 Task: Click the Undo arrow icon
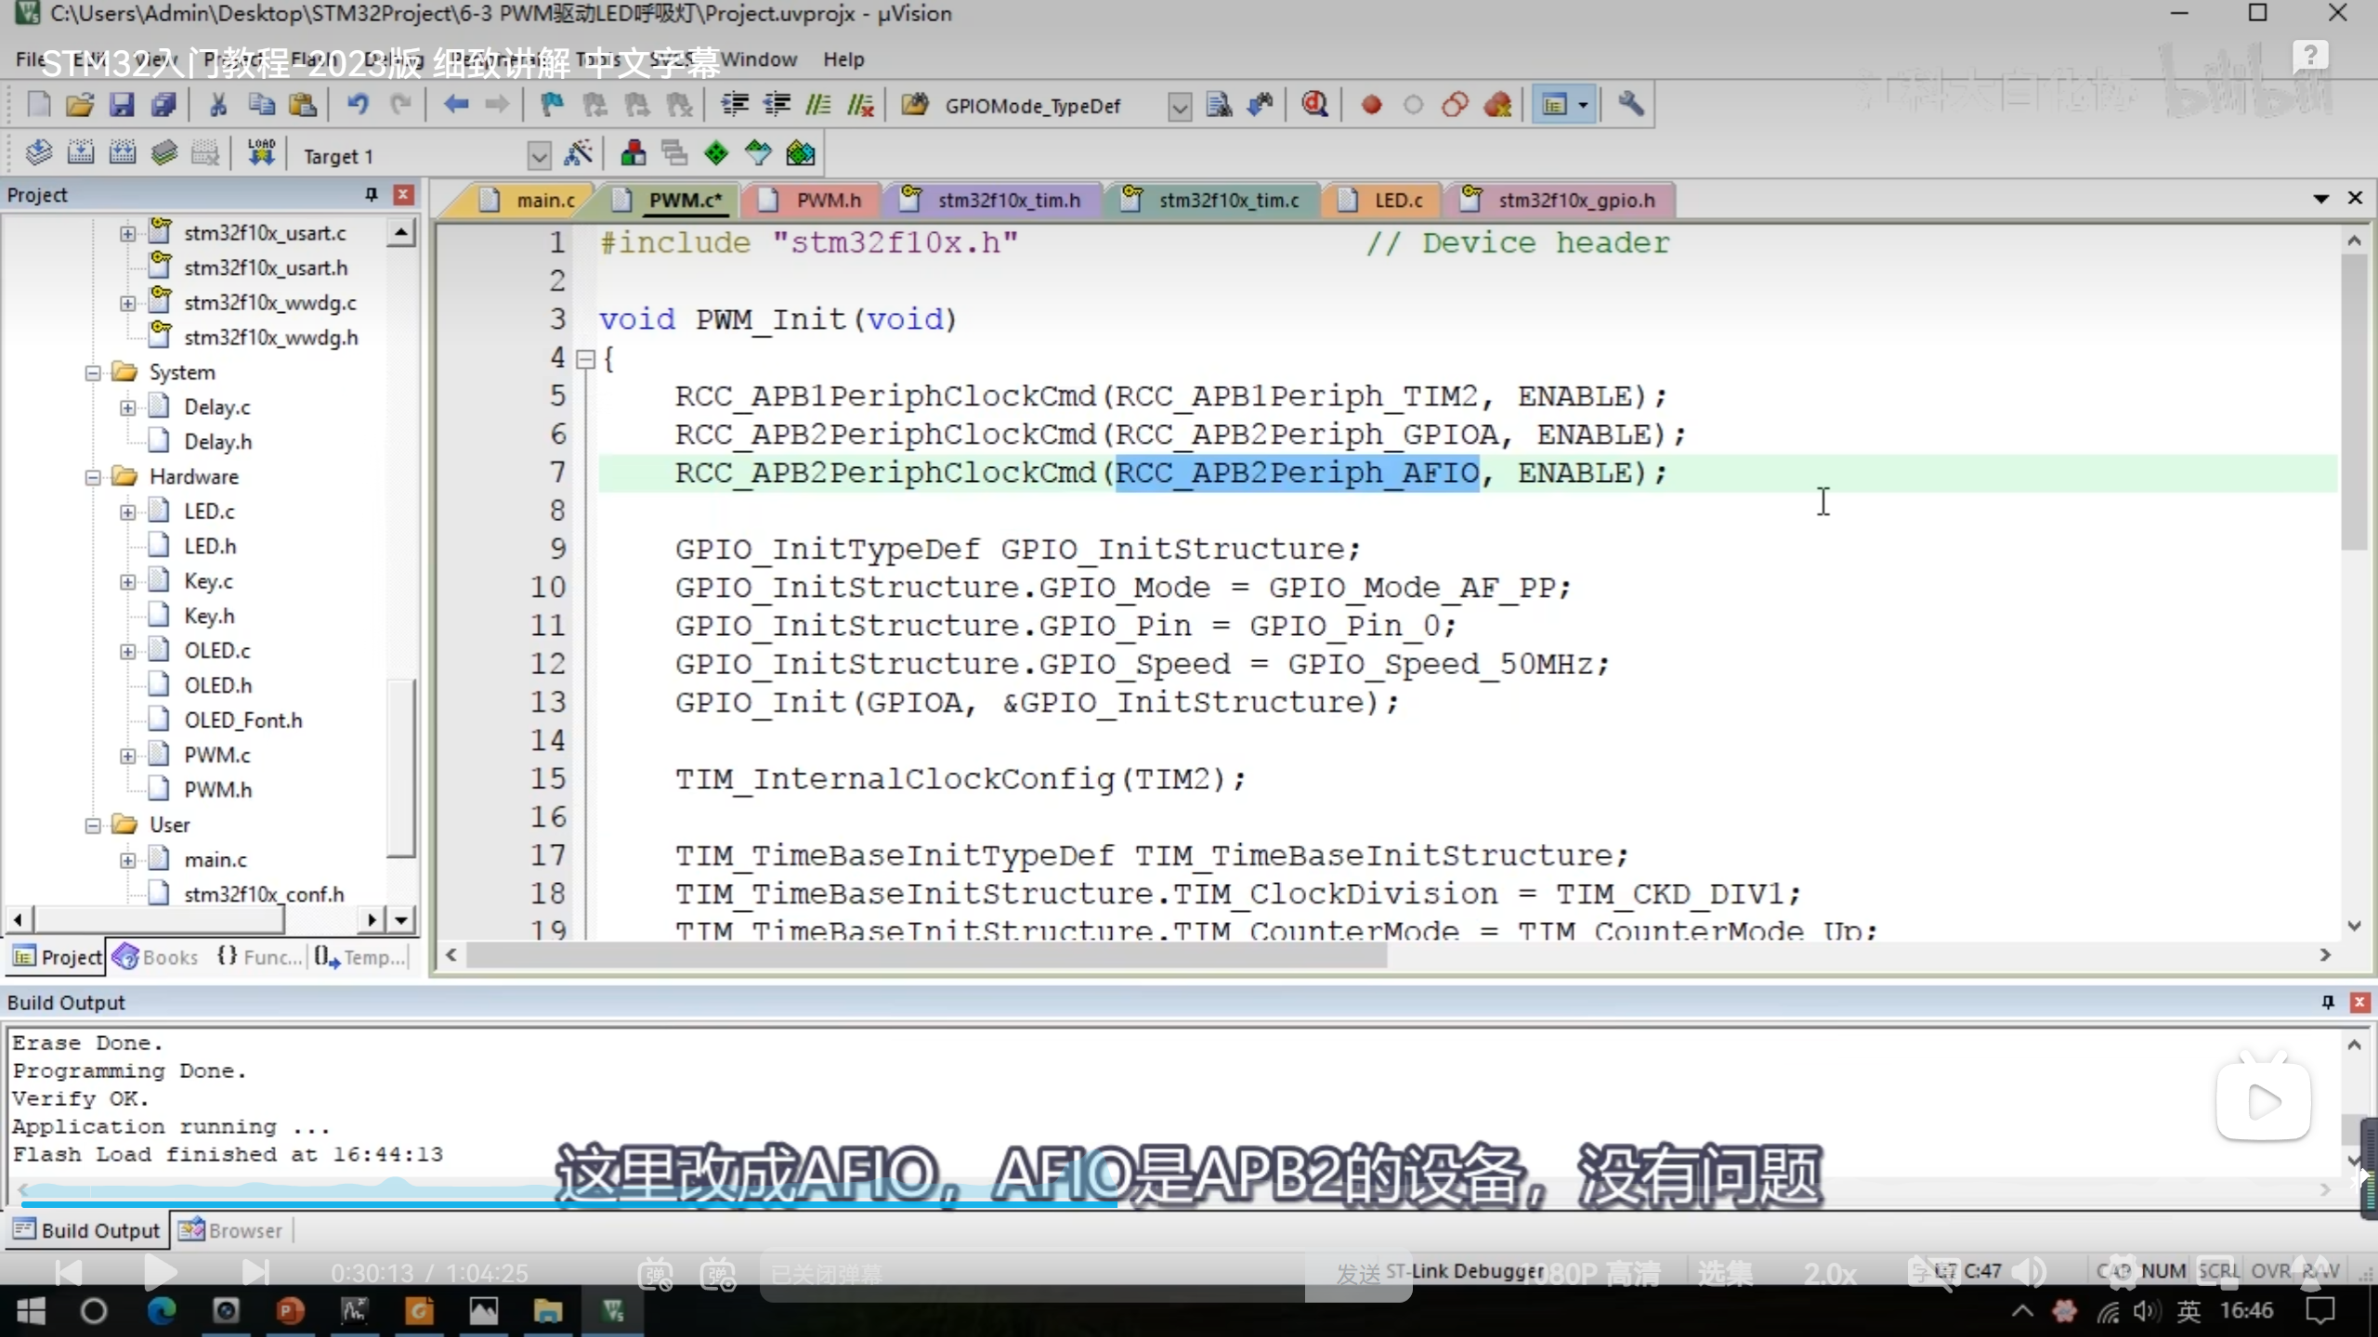[358, 105]
